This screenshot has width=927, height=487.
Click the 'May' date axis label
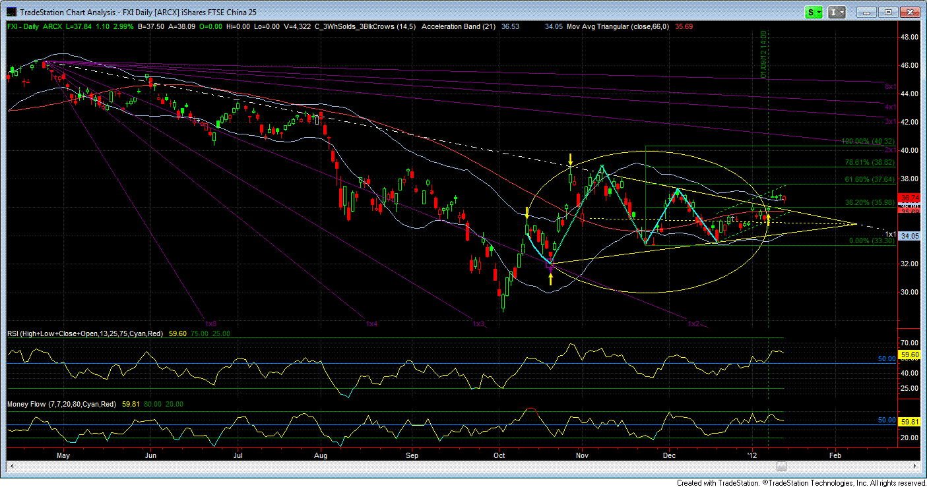63,455
